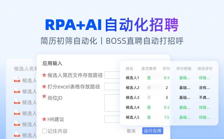Viewport: 224px width, 139px height.
Task: Click 是 in the 候选人1 row
Action: tap(149, 78)
